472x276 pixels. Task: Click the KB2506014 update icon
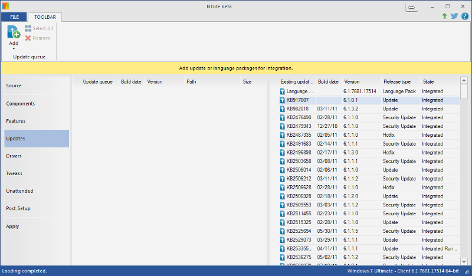click(x=283, y=170)
